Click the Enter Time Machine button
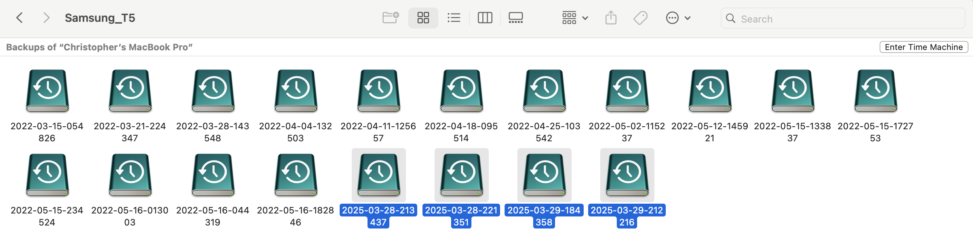973x236 pixels. [x=924, y=47]
